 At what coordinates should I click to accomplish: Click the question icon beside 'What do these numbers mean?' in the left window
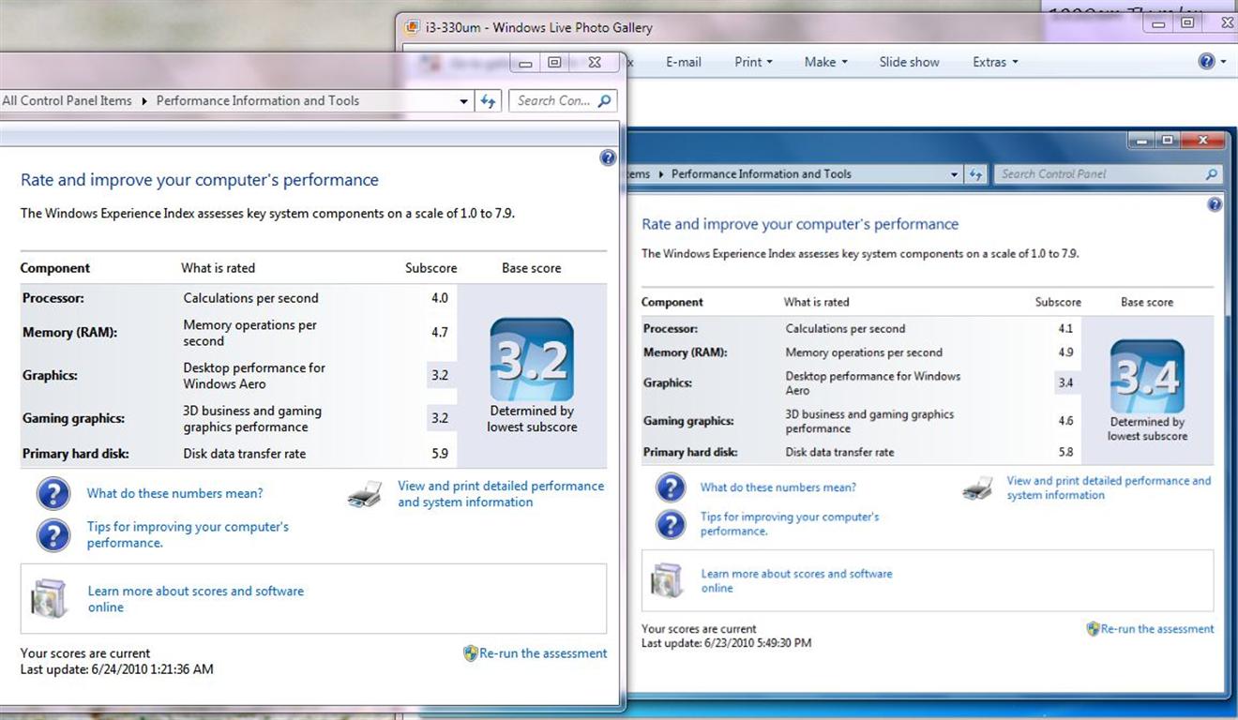click(x=53, y=493)
